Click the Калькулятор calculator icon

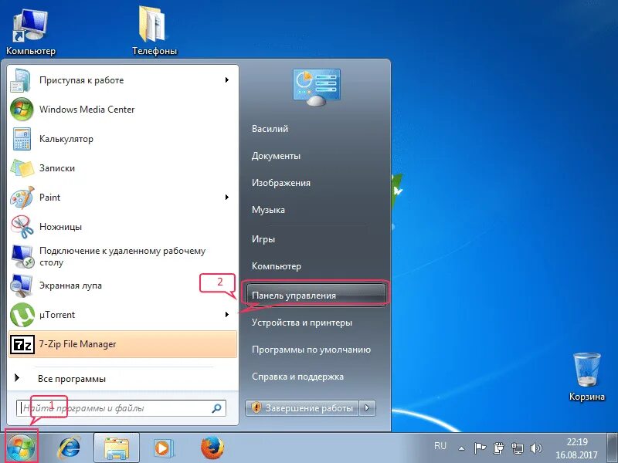point(22,139)
